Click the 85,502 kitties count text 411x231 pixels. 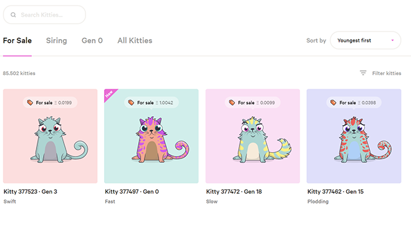19,73
